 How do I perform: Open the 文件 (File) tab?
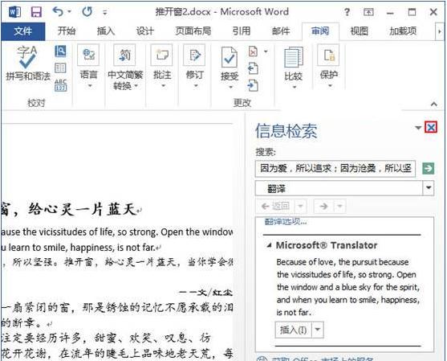[22, 31]
